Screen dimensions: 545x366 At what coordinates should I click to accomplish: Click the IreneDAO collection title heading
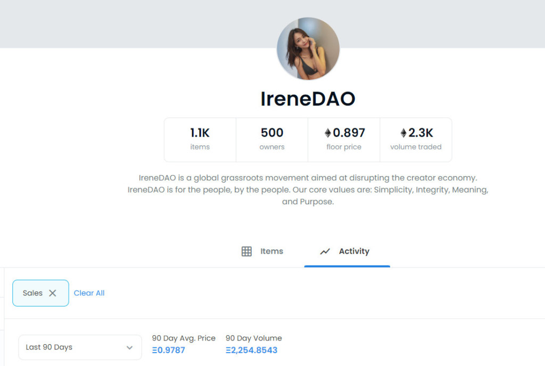tap(308, 99)
